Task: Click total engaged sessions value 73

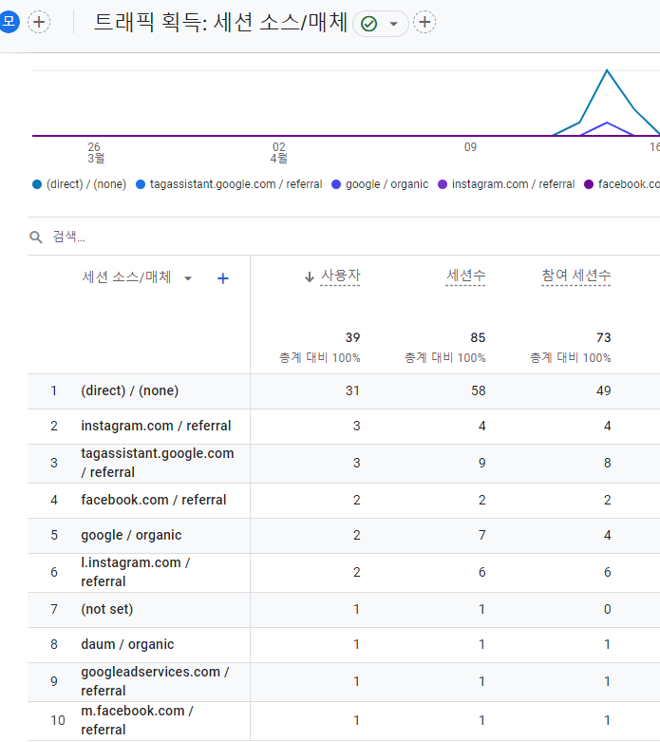Action: click(x=604, y=338)
